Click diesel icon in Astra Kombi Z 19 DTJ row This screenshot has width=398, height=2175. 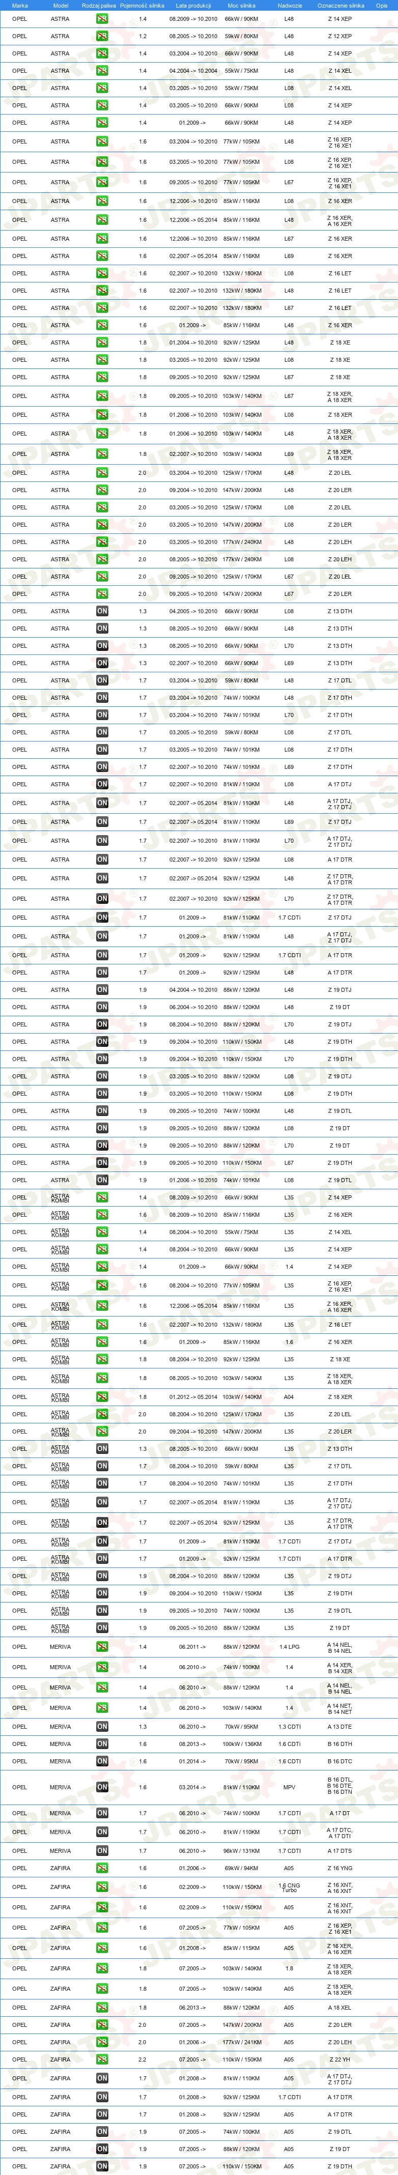click(x=101, y=1577)
